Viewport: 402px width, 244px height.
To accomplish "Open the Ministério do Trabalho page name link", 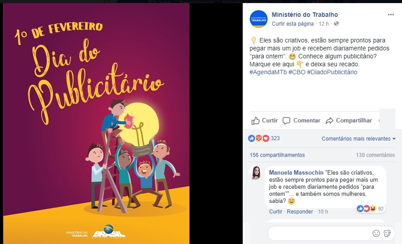I will click(x=305, y=15).
